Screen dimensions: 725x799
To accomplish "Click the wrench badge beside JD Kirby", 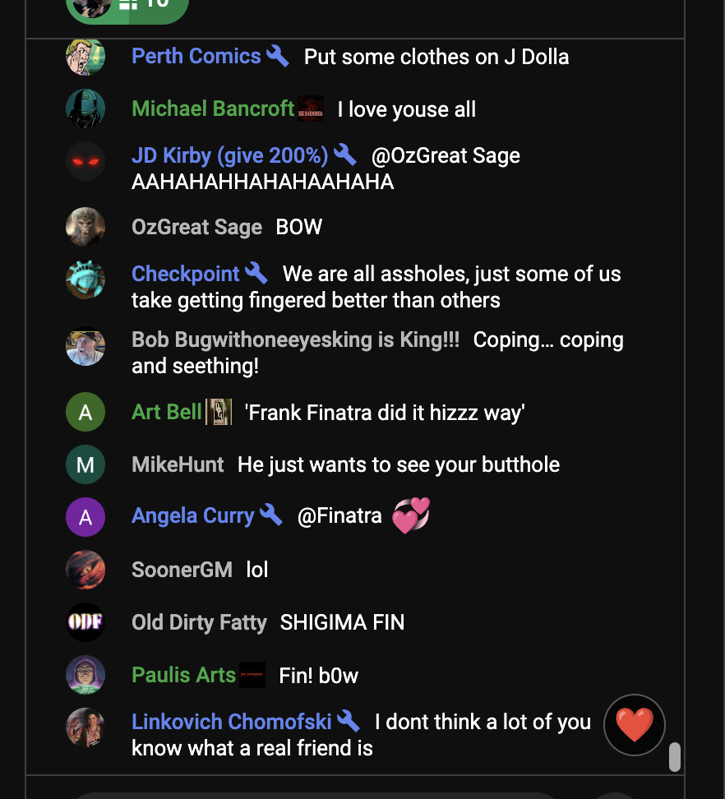I will (345, 155).
